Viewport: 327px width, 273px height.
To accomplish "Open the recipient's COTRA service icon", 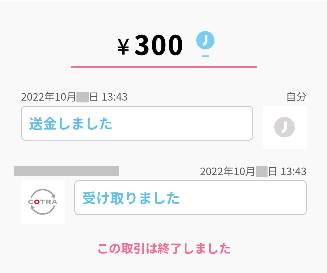I will [42, 201].
